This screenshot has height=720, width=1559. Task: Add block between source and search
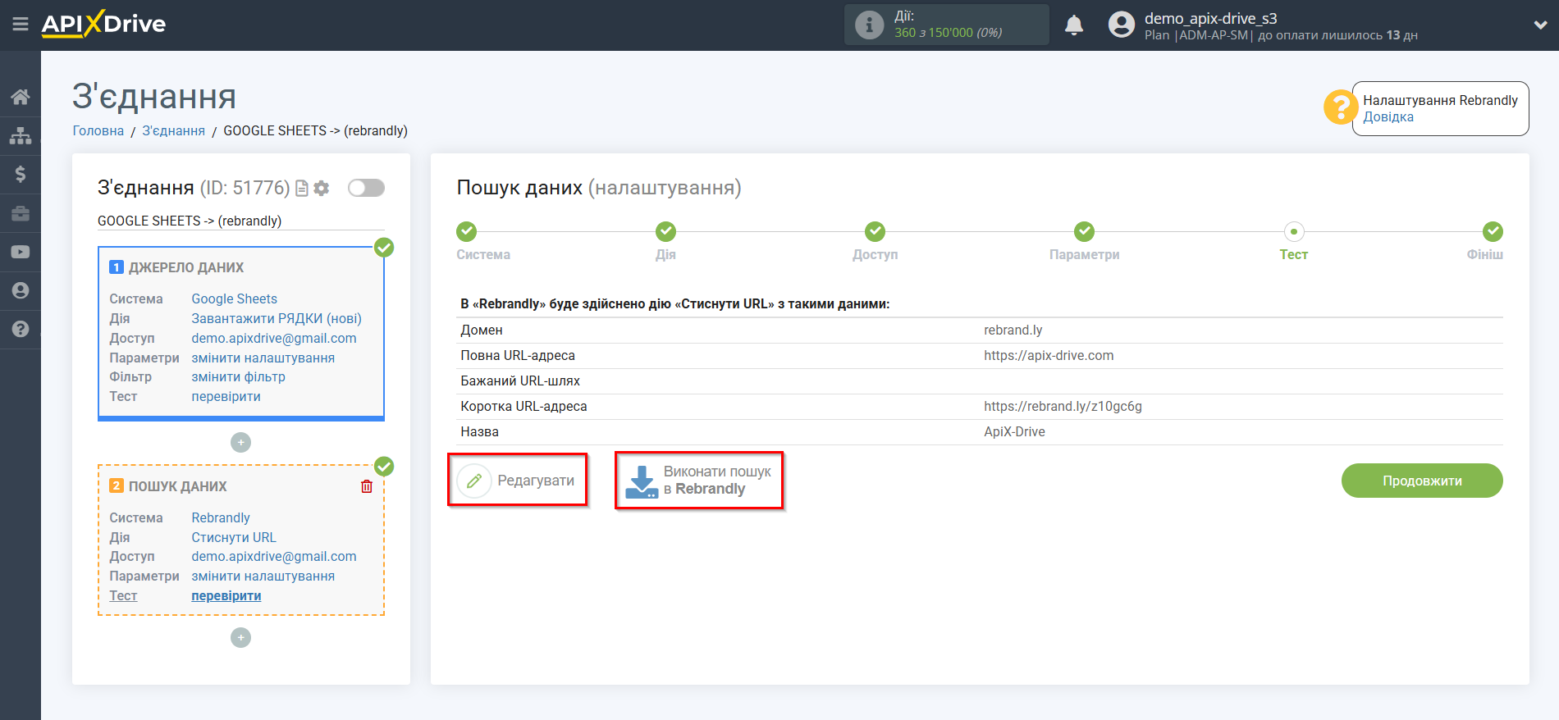click(x=240, y=443)
